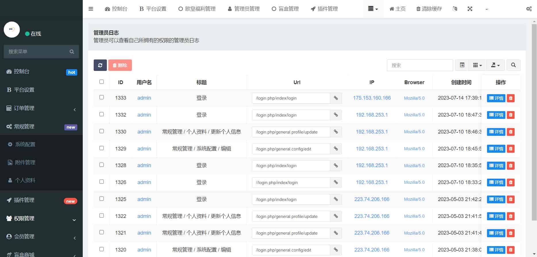Image resolution: width=537 pixels, height=257 pixels.
Task: Toggle table card view icon
Action: tap(462, 65)
